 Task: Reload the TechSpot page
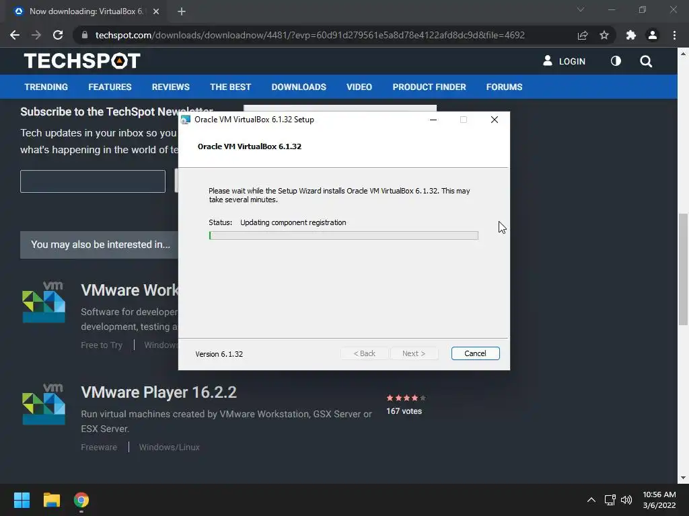pyautogui.click(x=58, y=35)
